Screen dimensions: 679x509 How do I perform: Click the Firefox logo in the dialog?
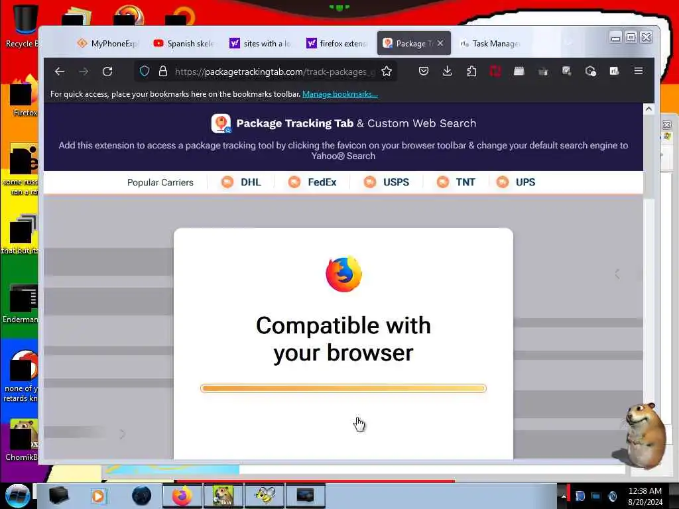point(343,274)
